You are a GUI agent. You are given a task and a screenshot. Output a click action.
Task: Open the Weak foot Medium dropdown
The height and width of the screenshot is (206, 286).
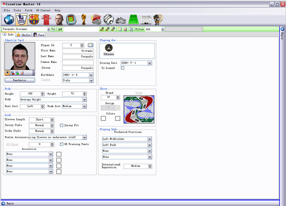84,106
